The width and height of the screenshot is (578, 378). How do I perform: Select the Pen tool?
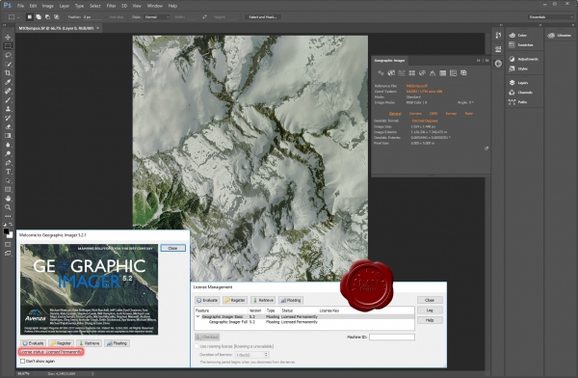click(8, 163)
